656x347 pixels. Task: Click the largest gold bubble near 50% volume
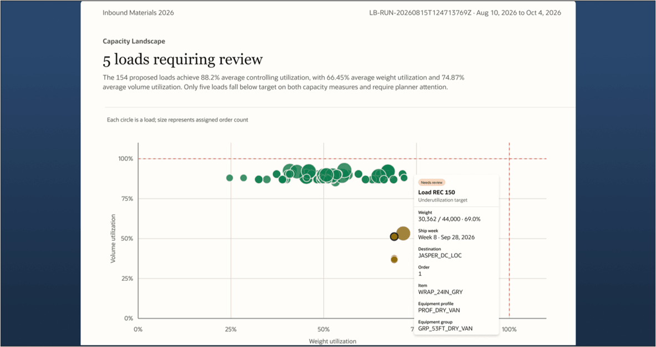pyautogui.click(x=403, y=233)
